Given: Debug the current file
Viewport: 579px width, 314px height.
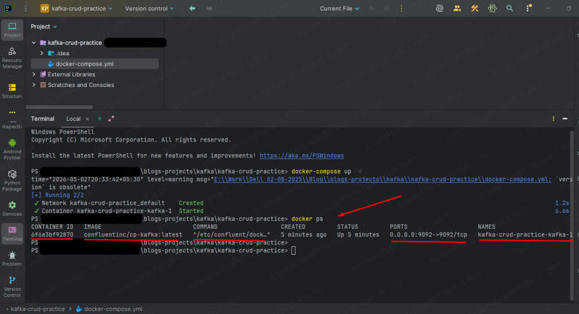Looking at the screenshot, I should coord(386,8).
